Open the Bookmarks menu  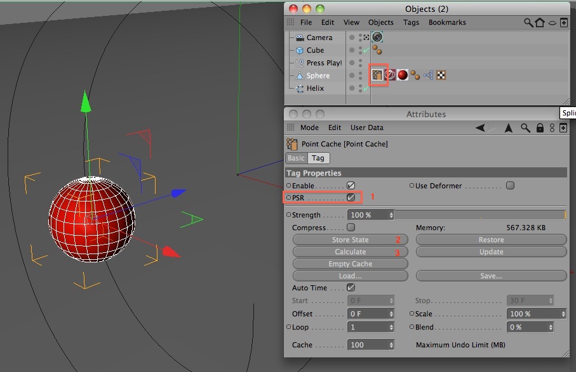point(447,22)
